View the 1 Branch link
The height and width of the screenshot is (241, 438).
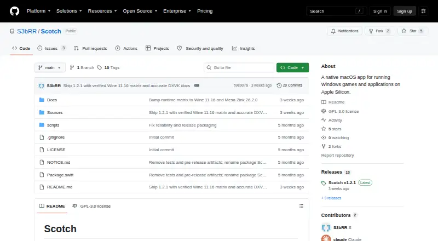(x=82, y=68)
